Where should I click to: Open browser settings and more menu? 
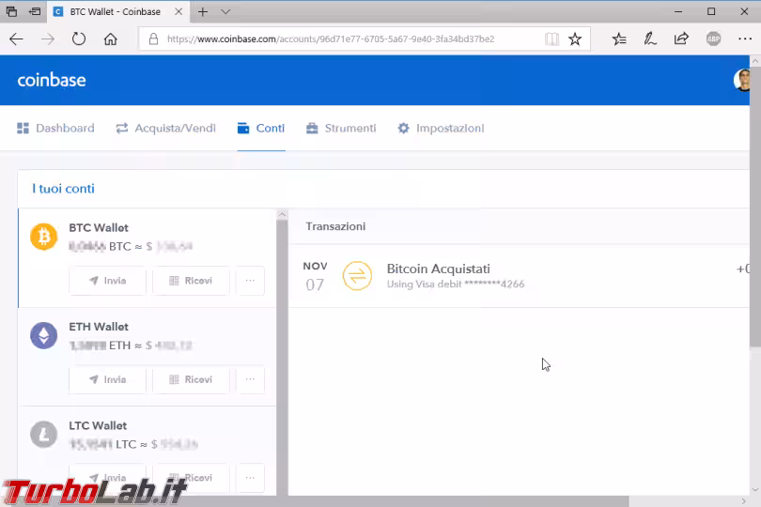click(744, 38)
